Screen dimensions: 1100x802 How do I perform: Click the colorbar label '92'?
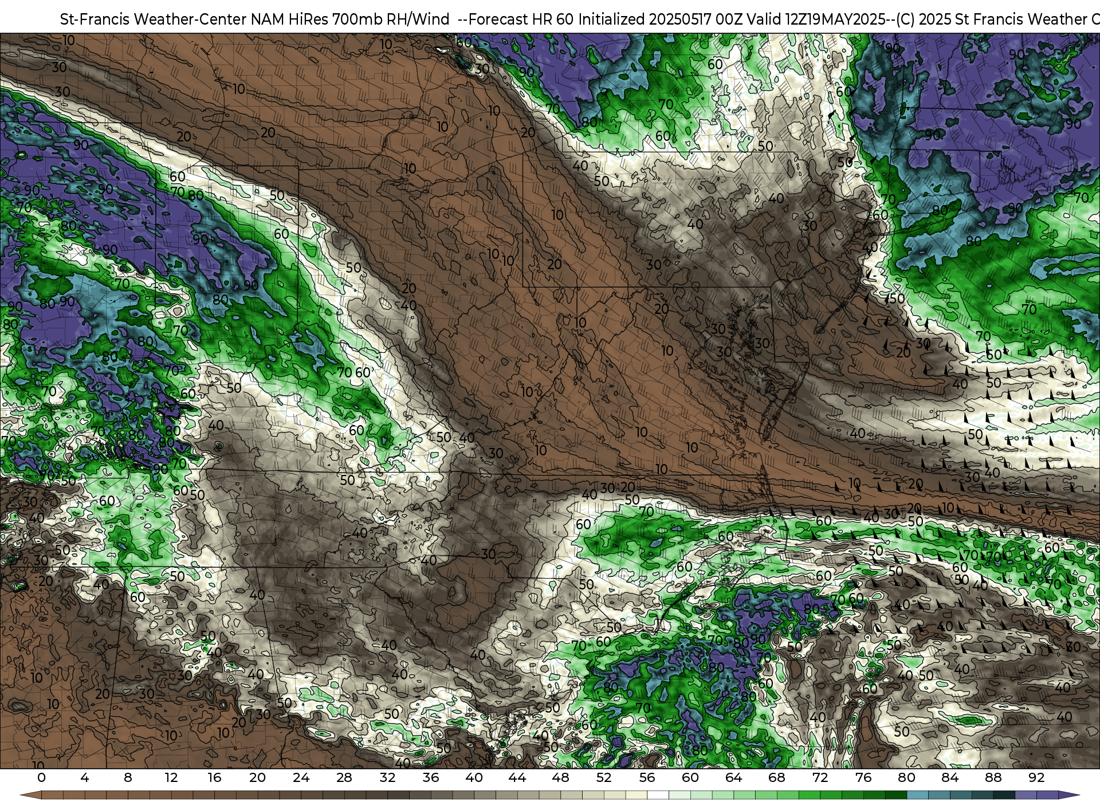pyautogui.click(x=1036, y=778)
